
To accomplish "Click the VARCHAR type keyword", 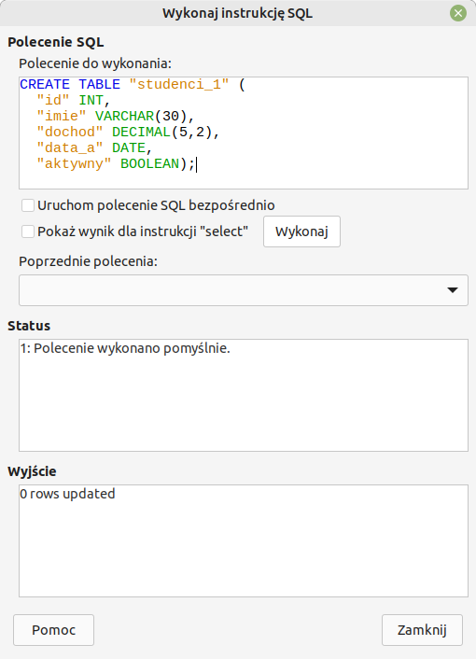I will 124,117.
